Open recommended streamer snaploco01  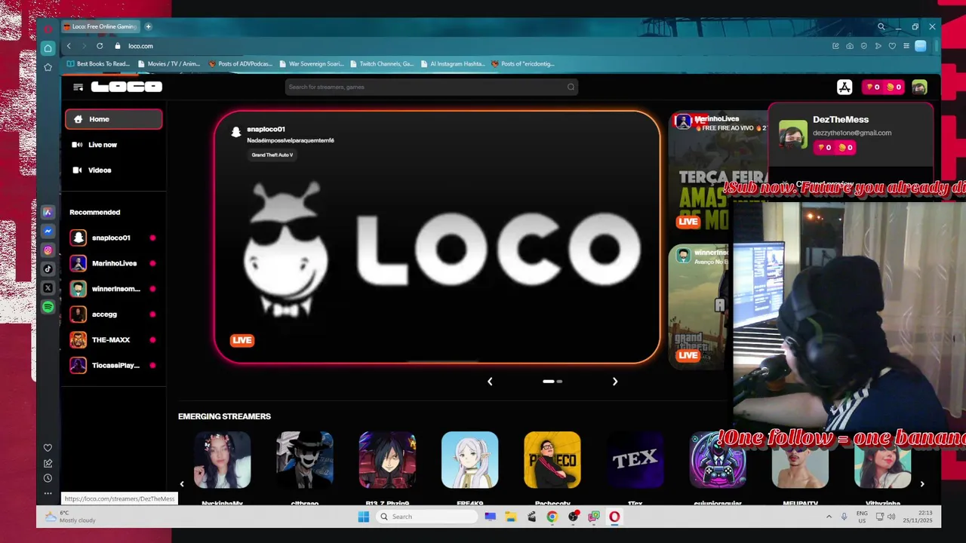click(113, 238)
